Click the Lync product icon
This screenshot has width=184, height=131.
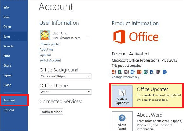tap(165, 72)
